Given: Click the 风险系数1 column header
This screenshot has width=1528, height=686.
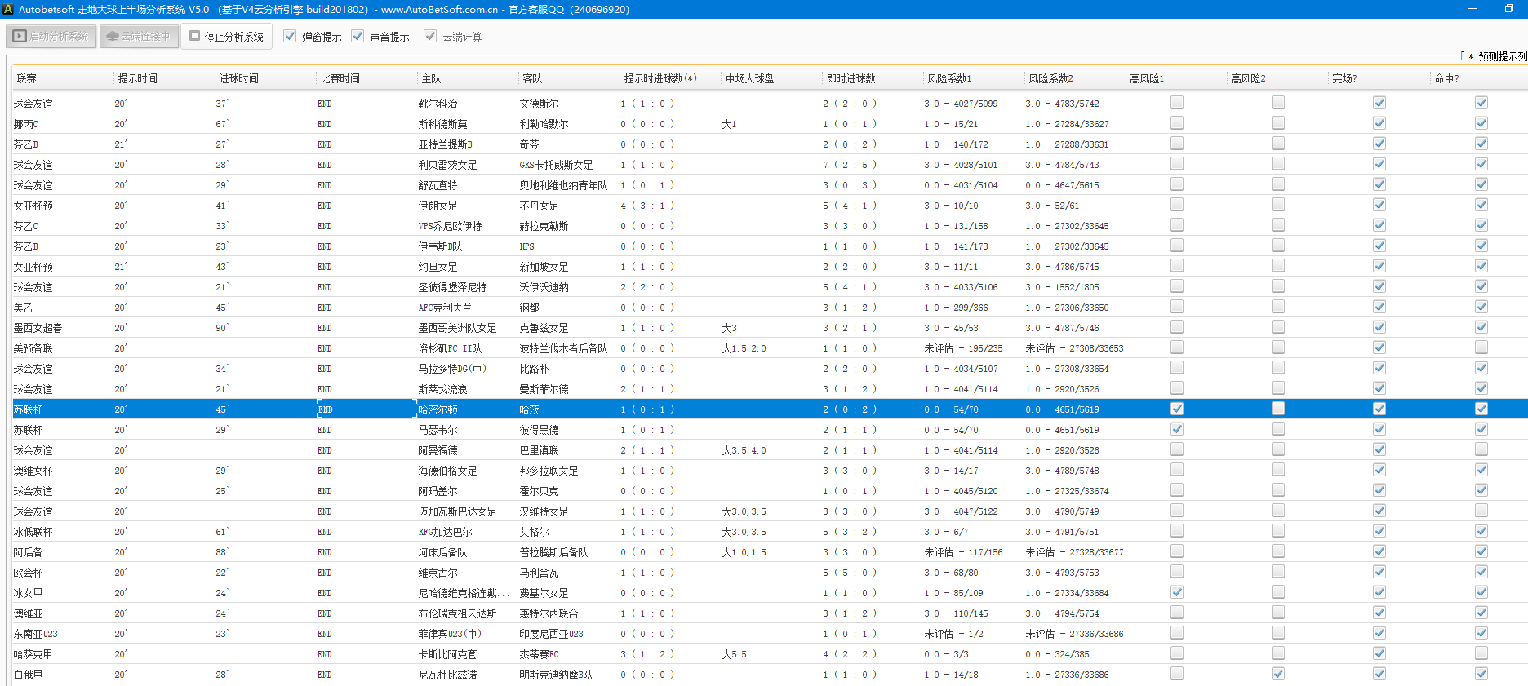Looking at the screenshot, I should (949, 78).
